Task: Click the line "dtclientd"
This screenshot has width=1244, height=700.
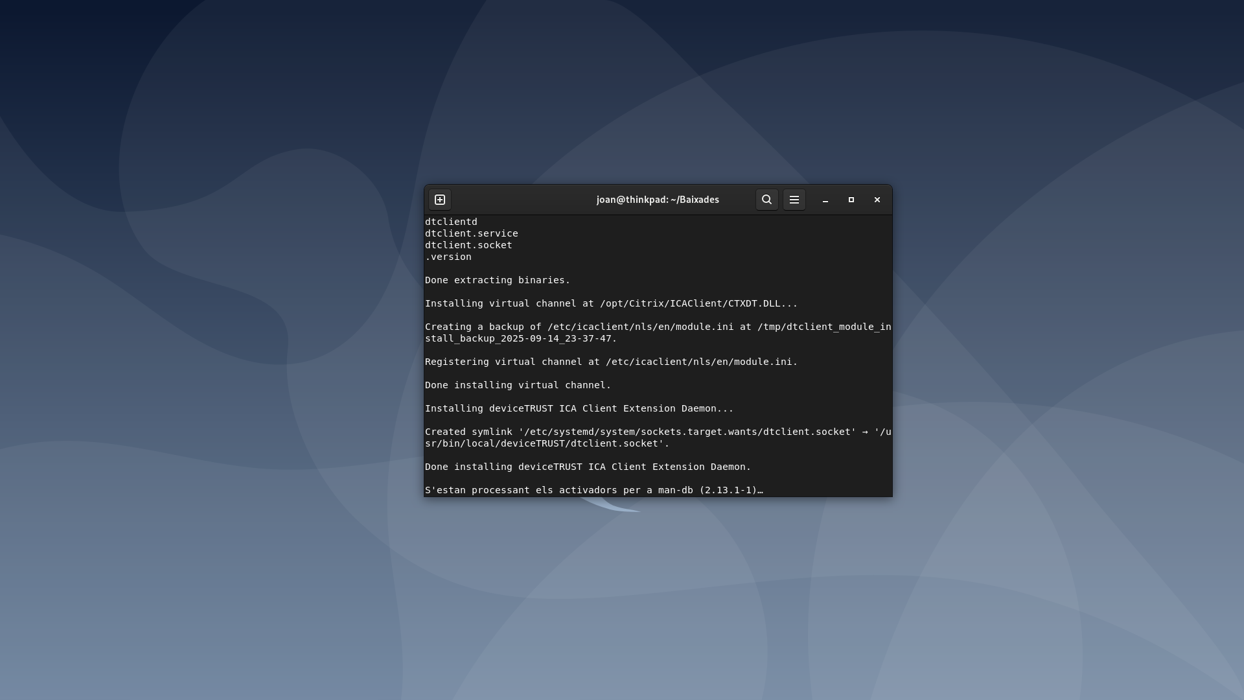Action: [451, 222]
